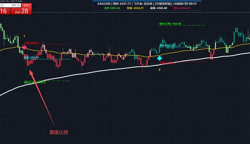Screen dimensions: 250x144
Task: Click the 0.01 lot size field
Action: pyautogui.click(x=10, y=5)
